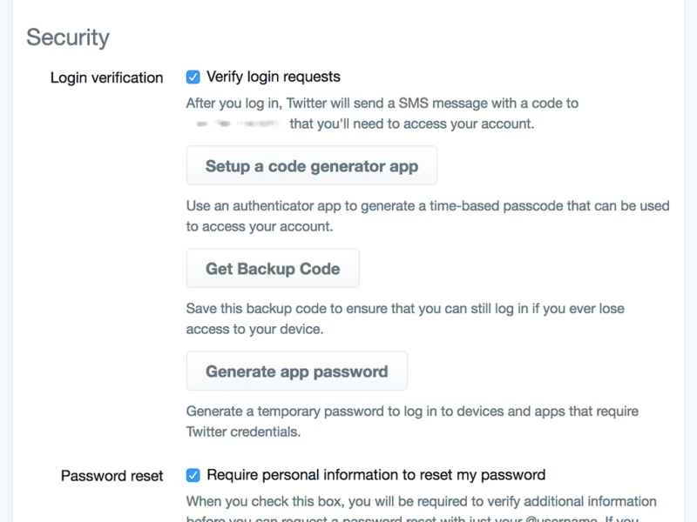Select the Login verification field label
This screenshot has width=697, height=522.
(x=106, y=77)
